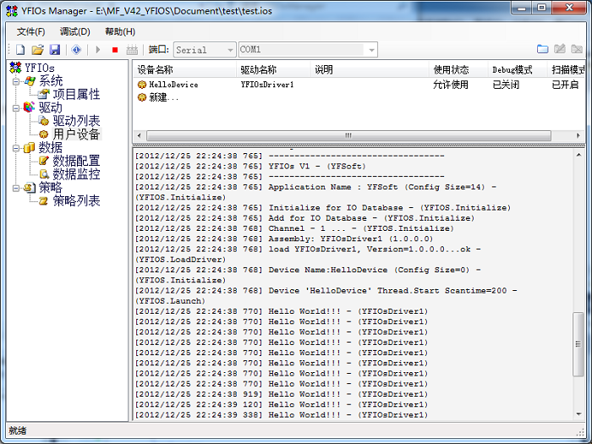This screenshot has height=444, width=592.
Task: Click log panel scroll down arrow
Action: (578, 414)
